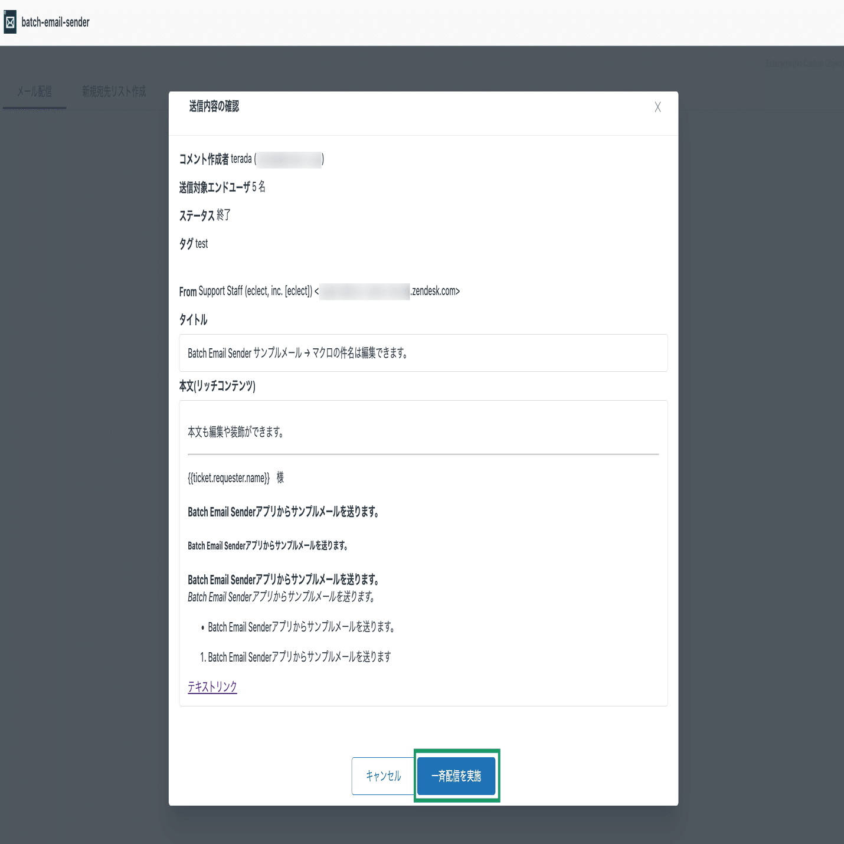Click the キャンセル button
Viewport: 844px width, 844px height.
click(x=384, y=776)
